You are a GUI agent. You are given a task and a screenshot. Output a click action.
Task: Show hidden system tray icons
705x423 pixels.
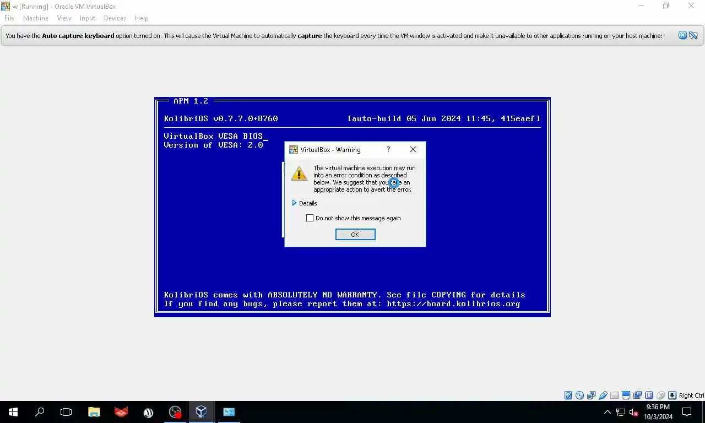(x=608, y=412)
